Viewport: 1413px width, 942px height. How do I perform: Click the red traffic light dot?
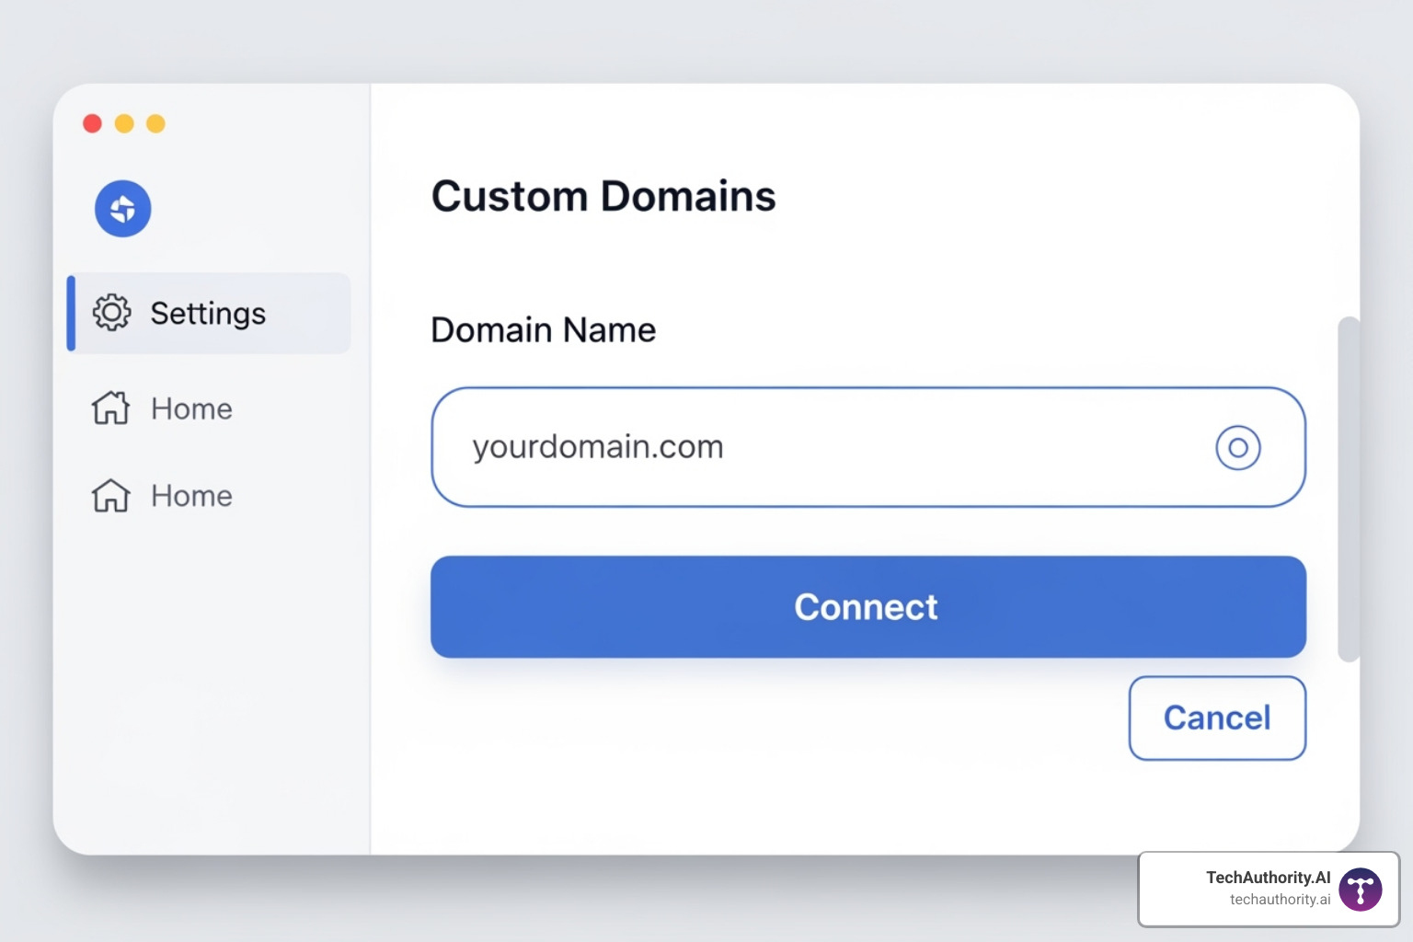(x=92, y=122)
